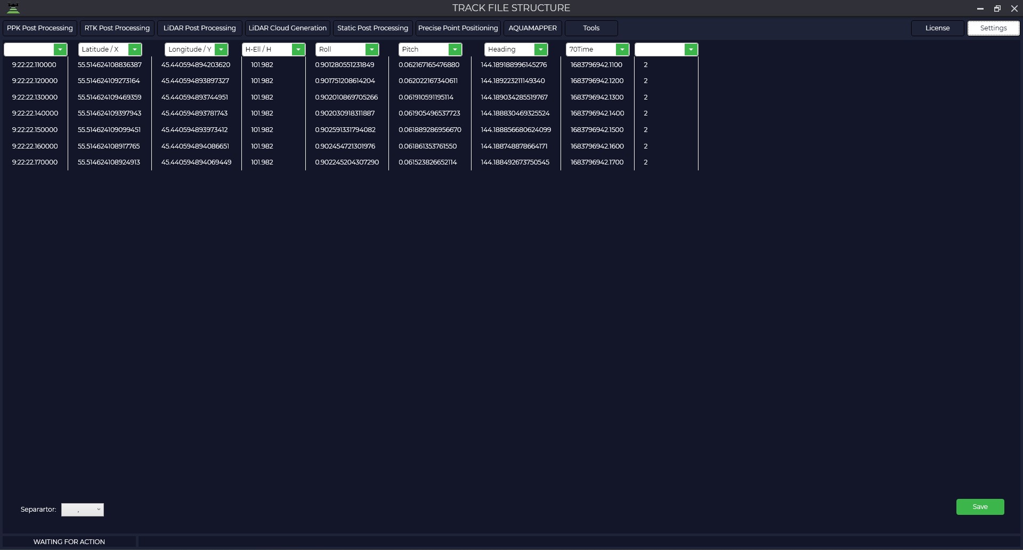This screenshot has width=1023, height=550.
Task: Expand the Latitude / X column dropdown
Action: pyautogui.click(x=135, y=50)
